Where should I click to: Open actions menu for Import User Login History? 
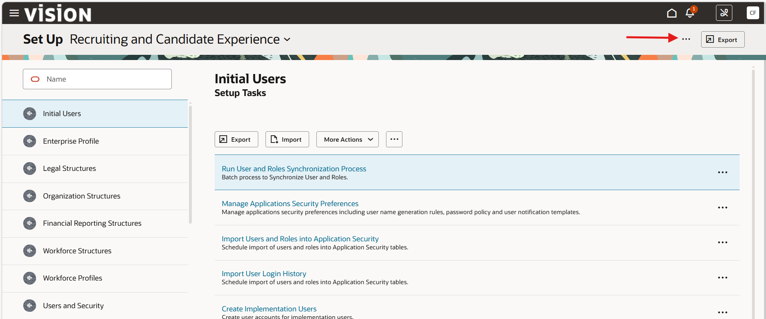coord(722,278)
